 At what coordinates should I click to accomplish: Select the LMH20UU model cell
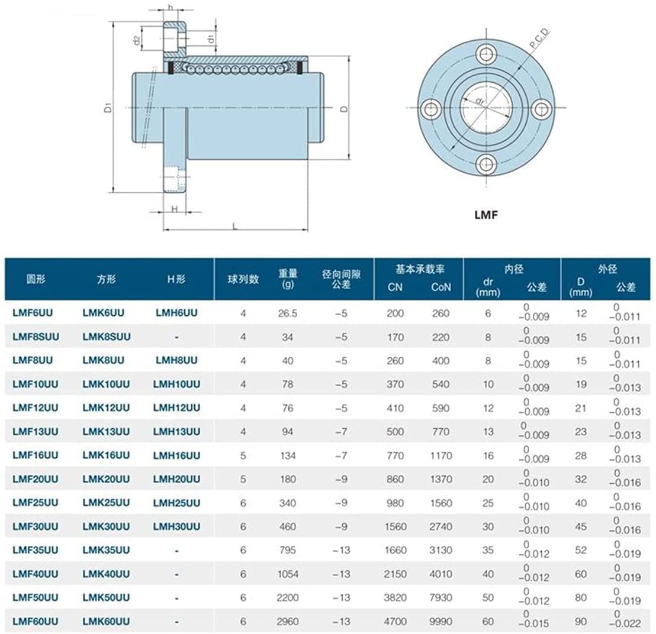(176, 479)
